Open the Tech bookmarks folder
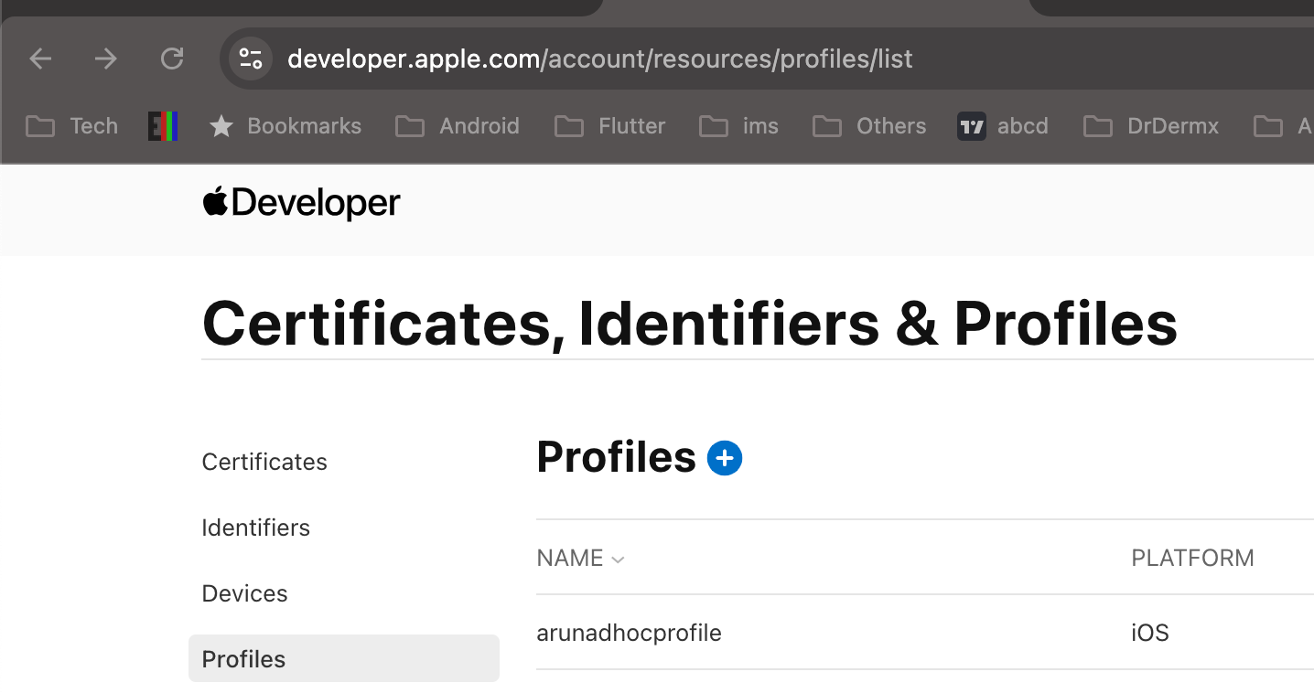 click(x=71, y=126)
